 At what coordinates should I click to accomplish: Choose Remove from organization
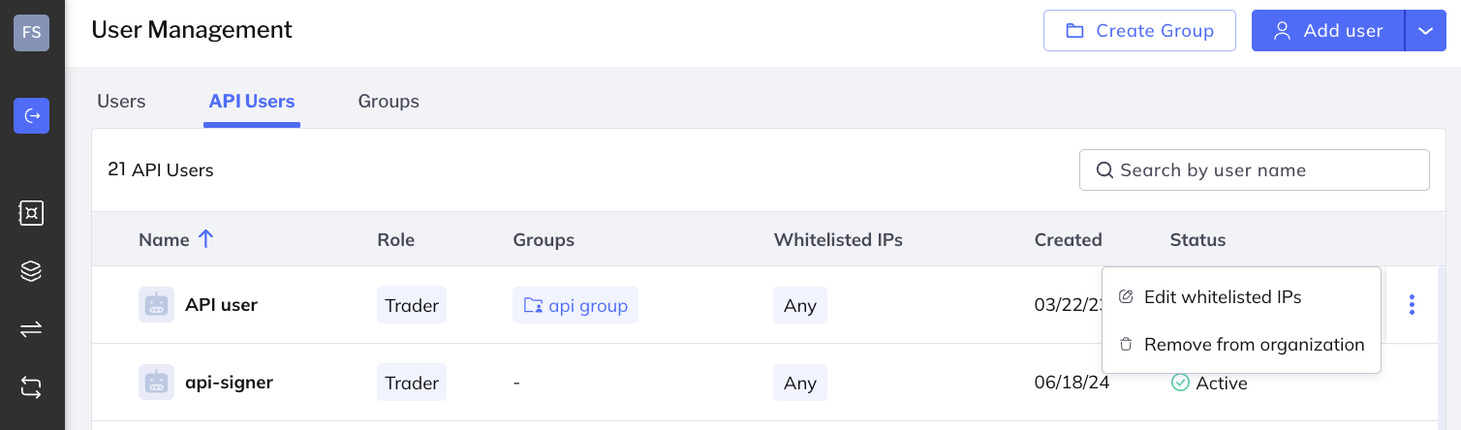point(1253,345)
